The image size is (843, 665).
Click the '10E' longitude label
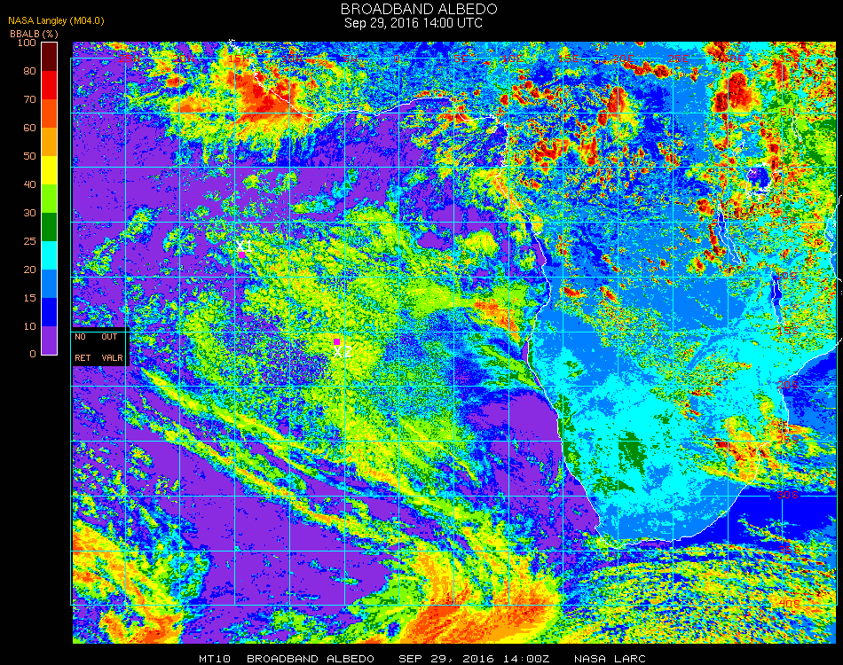512,58
